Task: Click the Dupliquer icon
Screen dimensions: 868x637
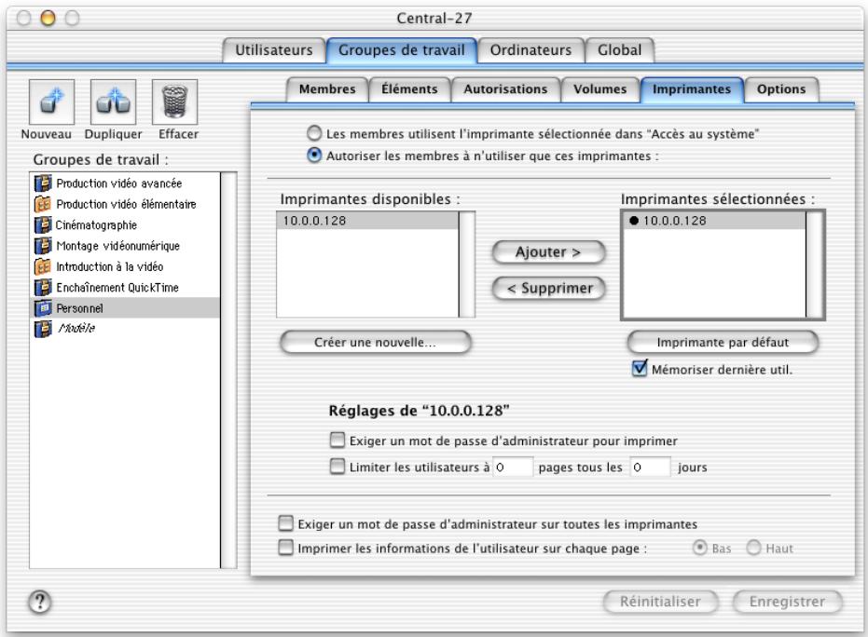Action: (x=114, y=102)
